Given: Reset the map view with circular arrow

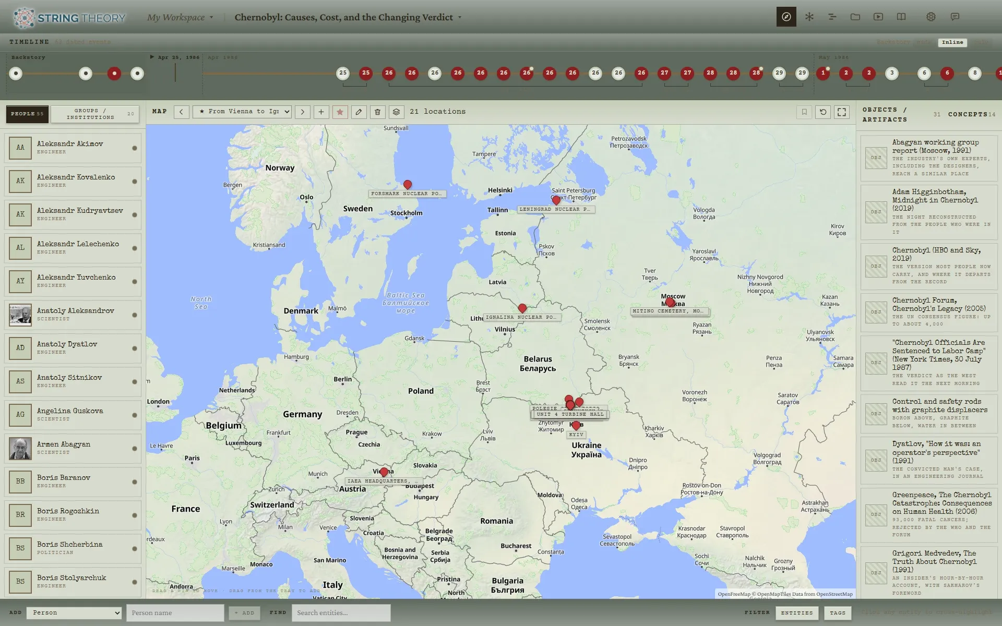Looking at the screenshot, I should (x=823, y=112).
